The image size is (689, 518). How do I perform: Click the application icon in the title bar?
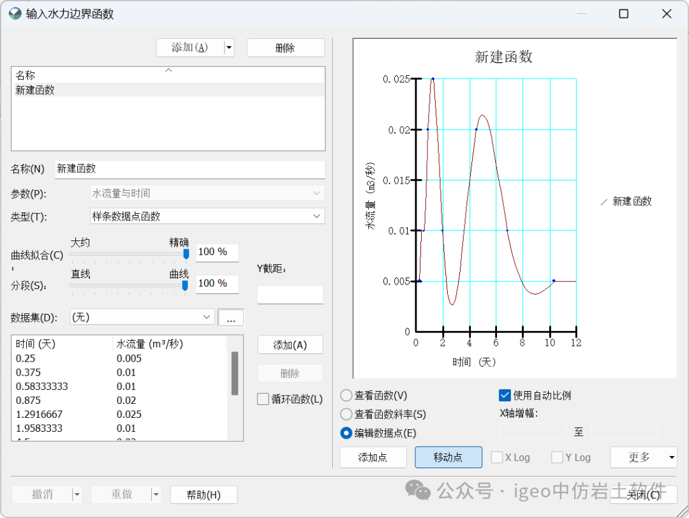click(14, 13)
